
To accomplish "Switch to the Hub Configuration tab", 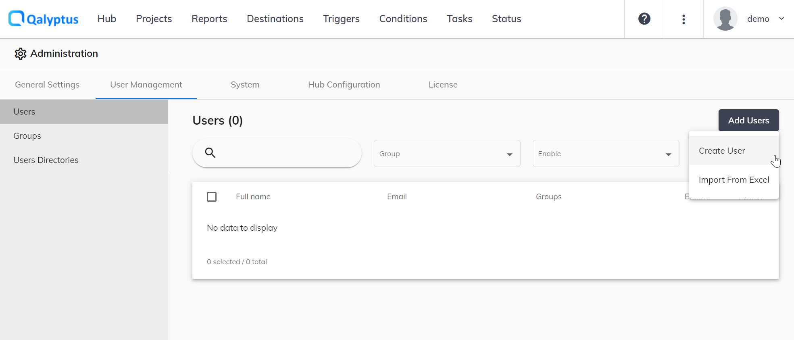I will pyautogui.click(x=344, y=85).
